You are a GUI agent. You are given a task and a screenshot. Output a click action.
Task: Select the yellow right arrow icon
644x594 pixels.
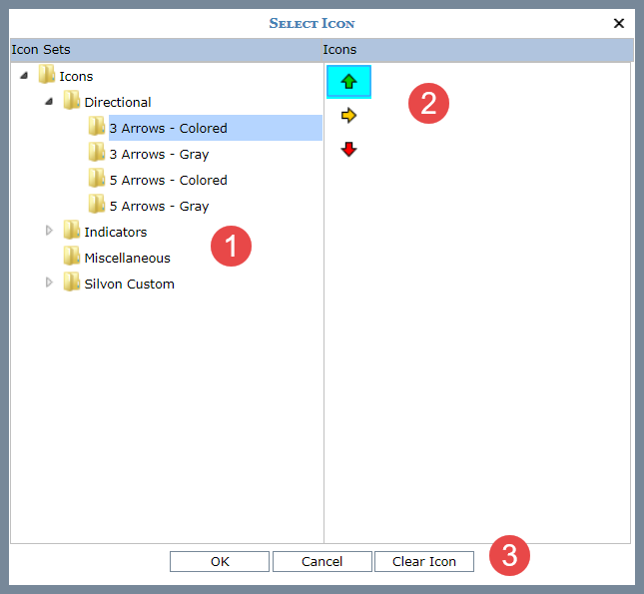coord(348,116)
